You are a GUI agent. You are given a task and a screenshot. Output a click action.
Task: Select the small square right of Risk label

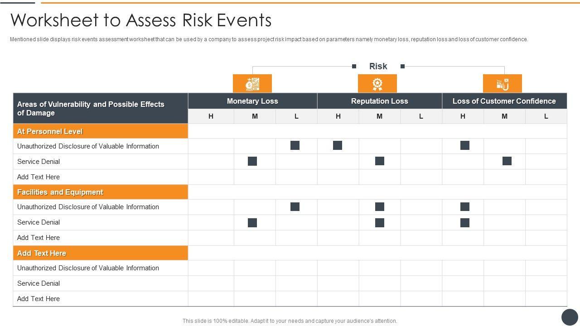402,66
